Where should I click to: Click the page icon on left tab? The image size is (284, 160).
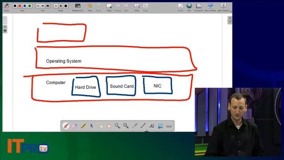pyautogui.click(x=5, y=31)
